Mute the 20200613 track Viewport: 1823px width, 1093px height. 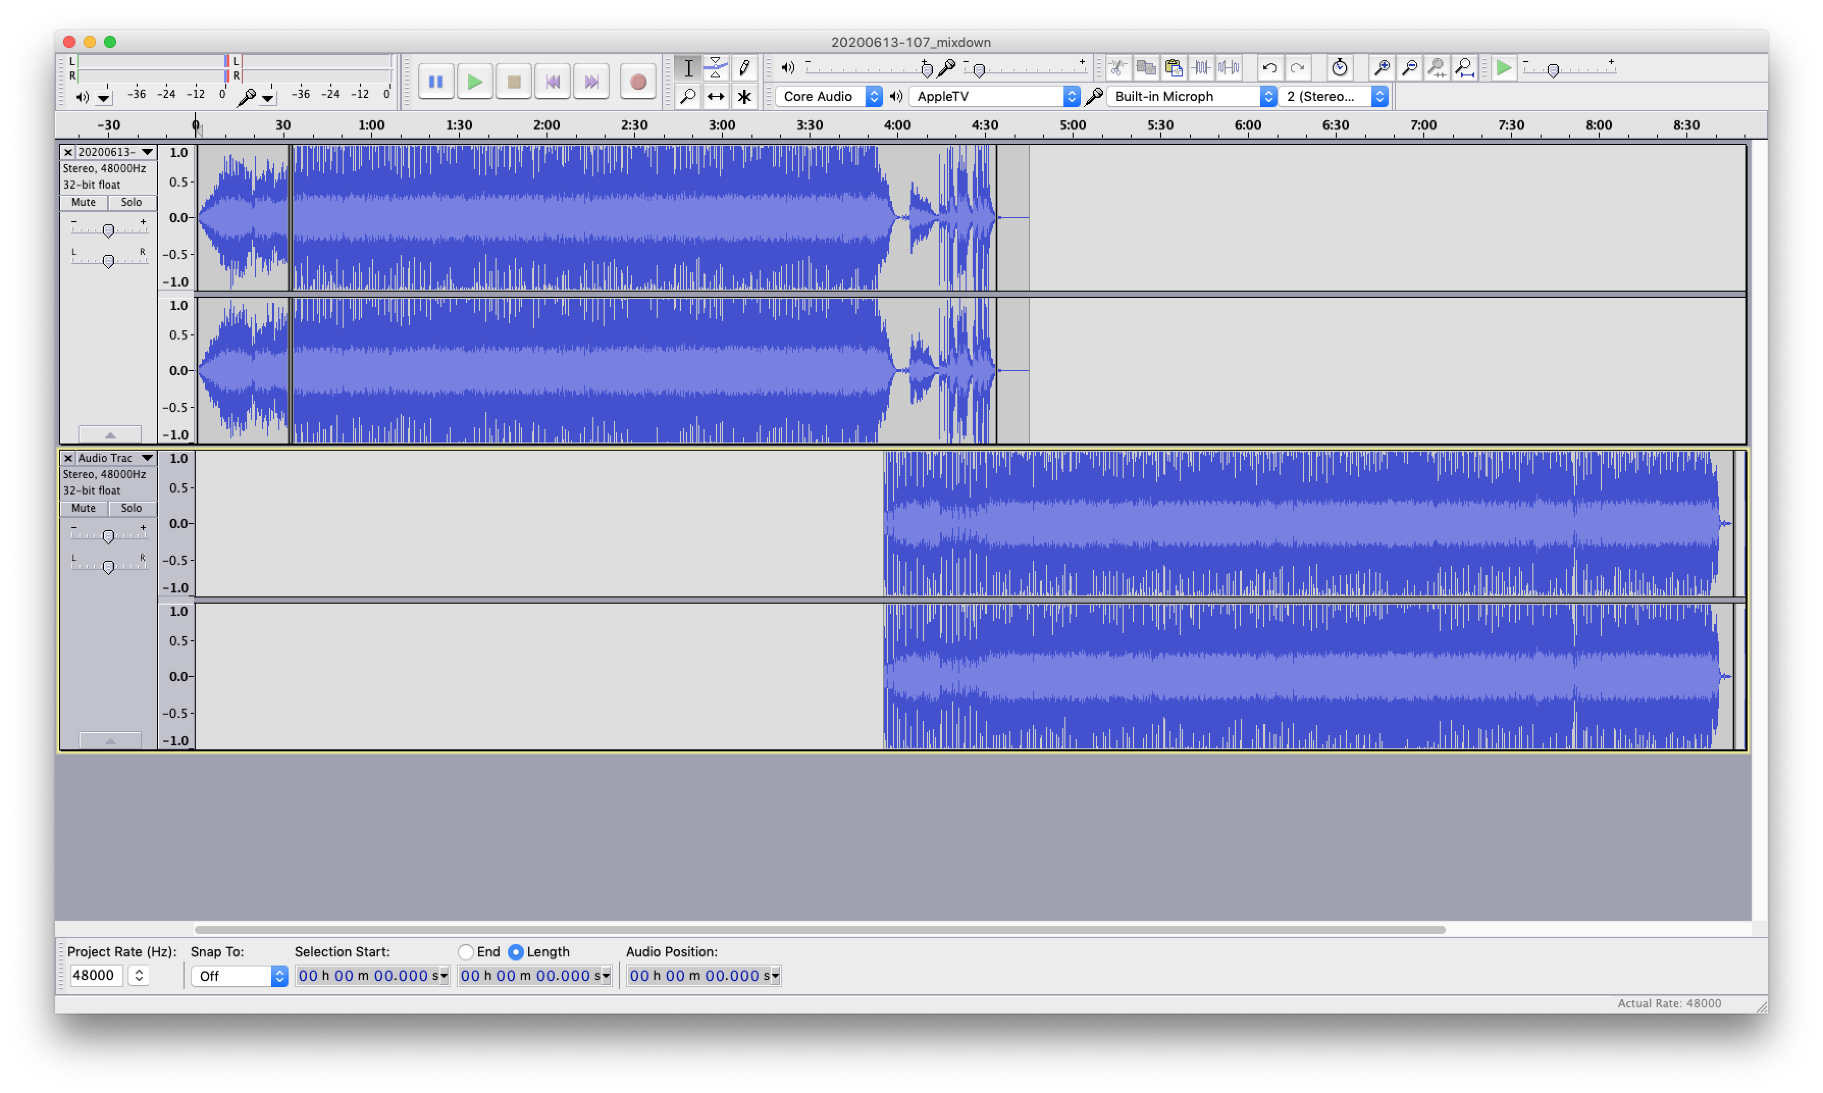(x=83, y=202)
